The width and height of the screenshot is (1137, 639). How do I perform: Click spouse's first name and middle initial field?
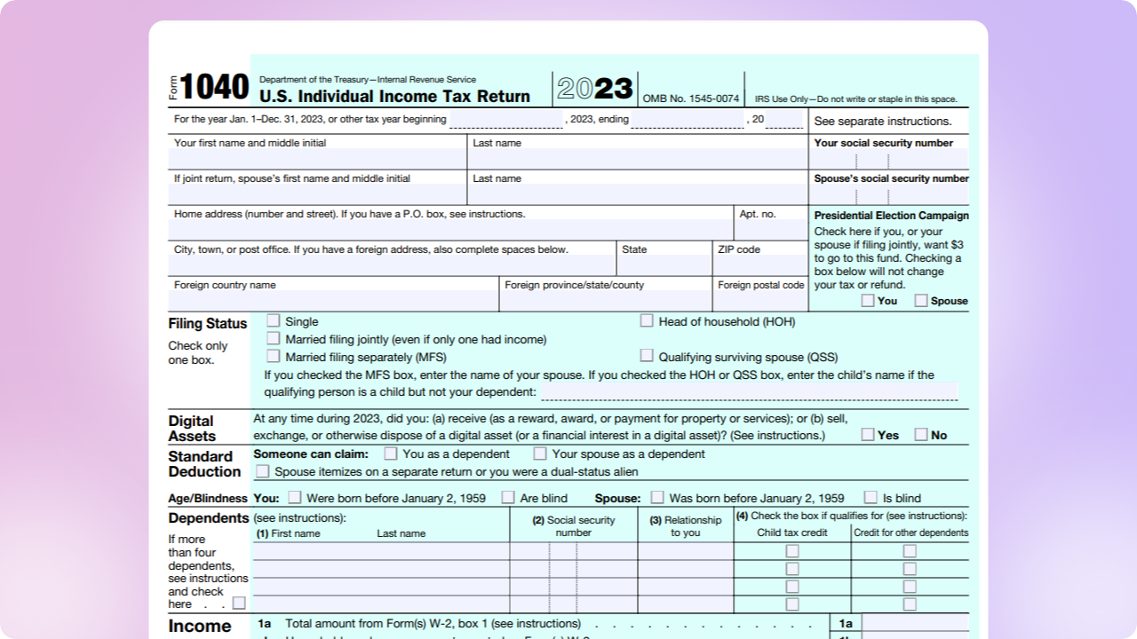[x=317, y=195]
